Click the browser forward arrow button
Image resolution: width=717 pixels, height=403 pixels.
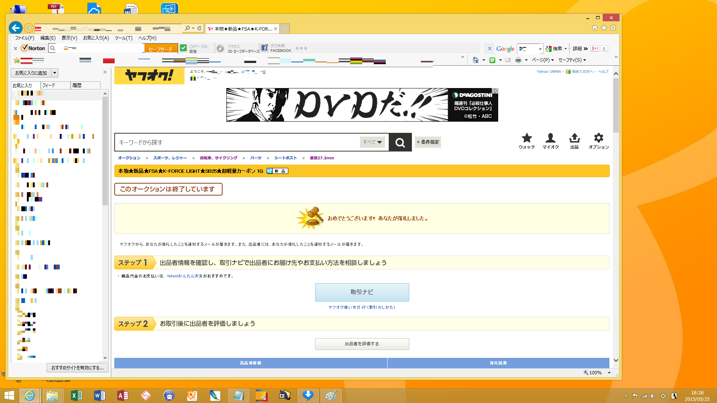point(28,28)
